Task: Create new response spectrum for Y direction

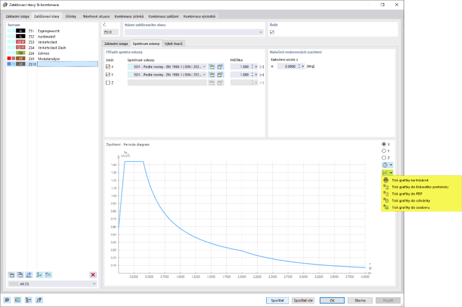Action: click(x=212, y=75)
